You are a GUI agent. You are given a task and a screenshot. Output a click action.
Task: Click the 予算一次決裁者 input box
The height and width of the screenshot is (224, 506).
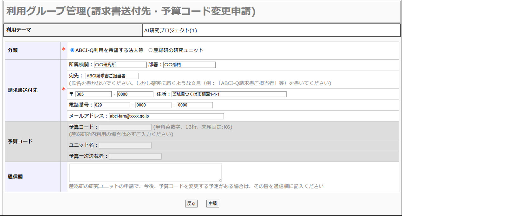coord(135,156)
